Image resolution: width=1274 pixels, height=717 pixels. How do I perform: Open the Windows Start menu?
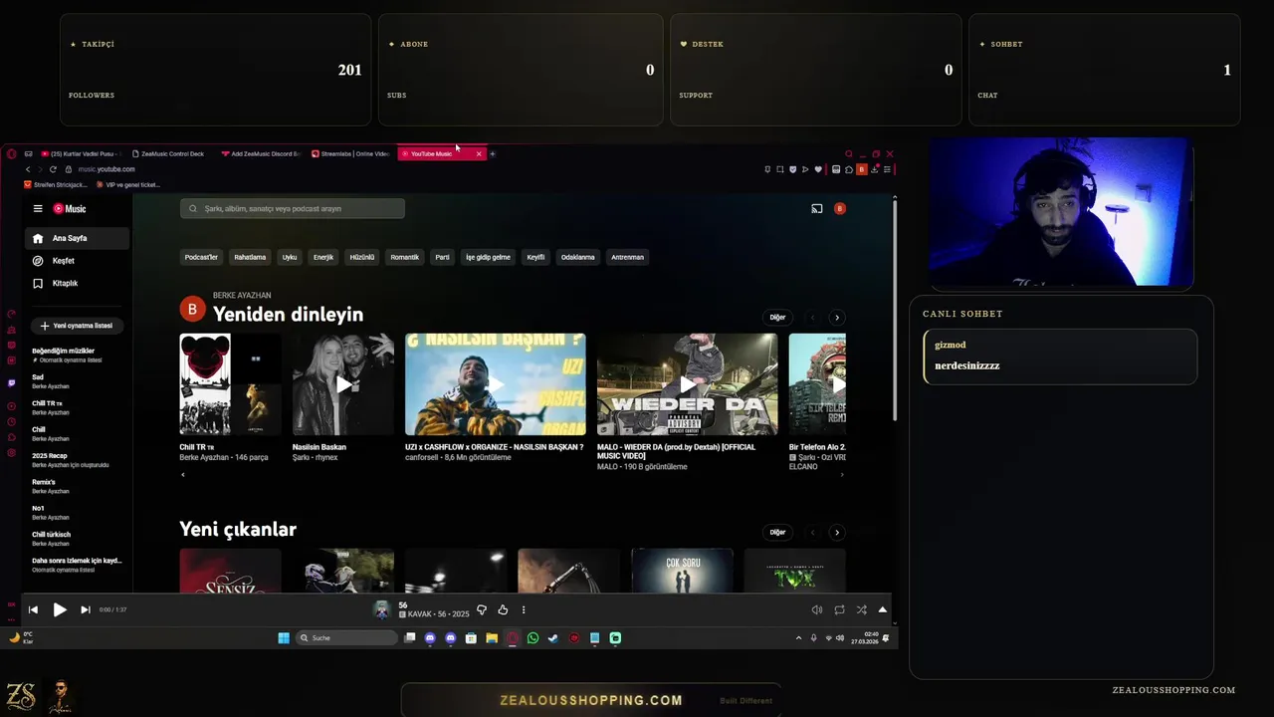pyautogui.click(x=284, y=637)
